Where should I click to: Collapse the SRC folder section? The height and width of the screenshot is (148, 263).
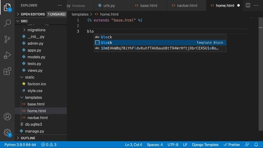18,21
